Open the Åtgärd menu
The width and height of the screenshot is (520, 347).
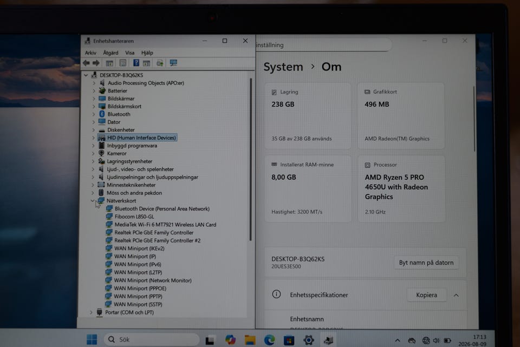pyautogui.click(x=110, y=53)
